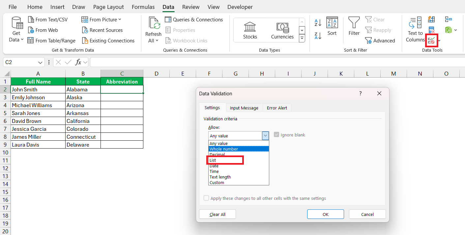This screenshot has height=235, width=465.
Task: Click the Abbreviation header cell
Action: [122, 82]
